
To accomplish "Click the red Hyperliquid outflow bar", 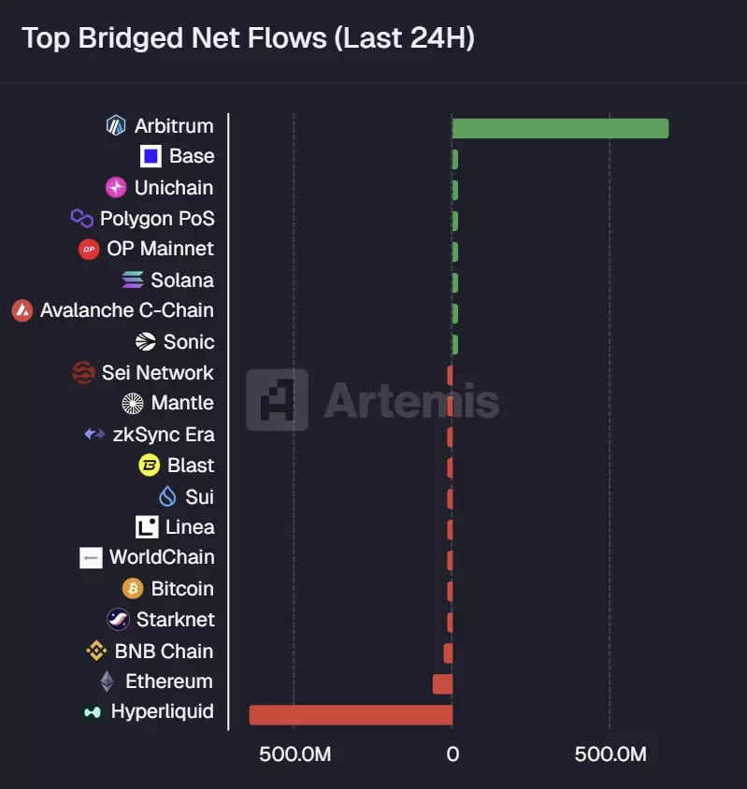I will point(351,715).
